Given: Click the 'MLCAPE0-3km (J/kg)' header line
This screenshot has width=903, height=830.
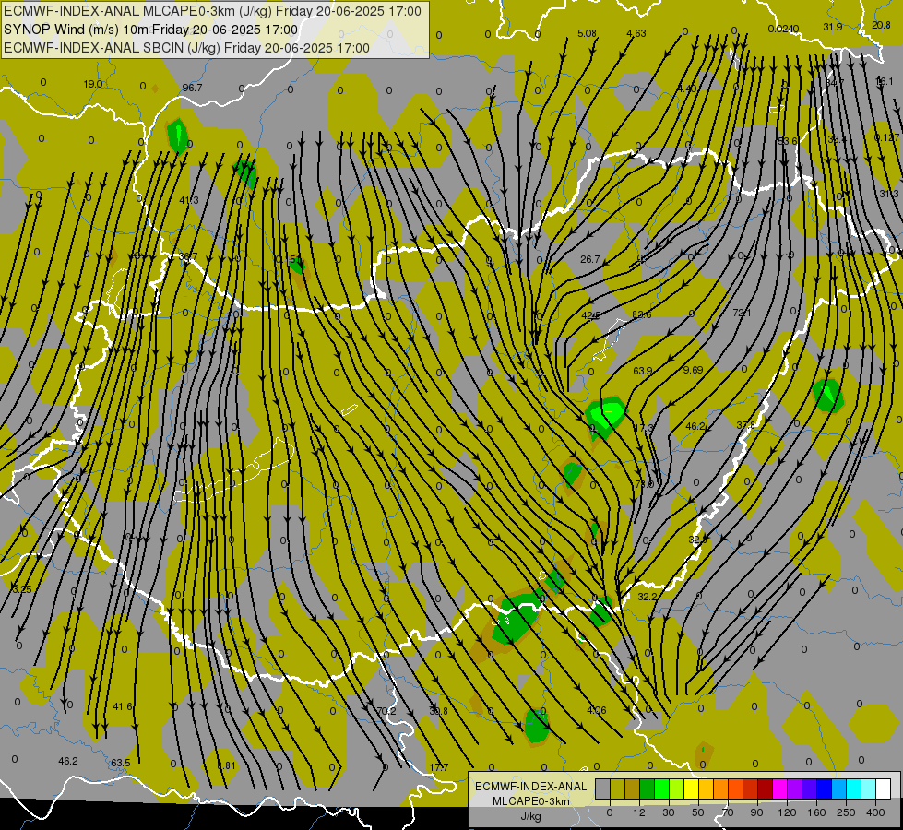Looking at the screenshot, I should point(212,11).
